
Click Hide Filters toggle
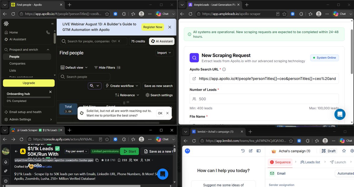[x=107, y=68]
